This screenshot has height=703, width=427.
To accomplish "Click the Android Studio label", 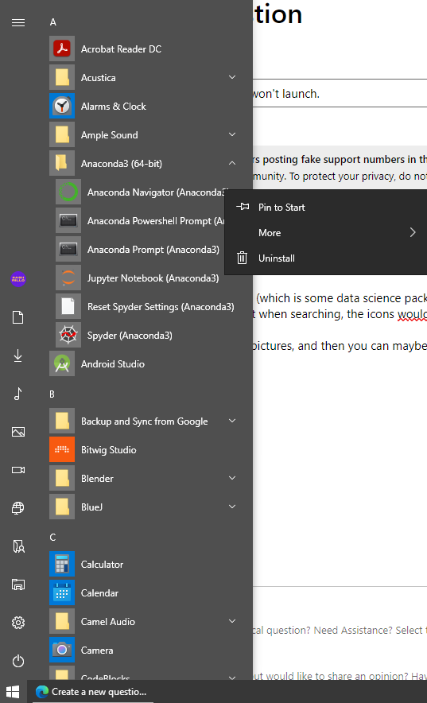I will tap(113, 364).
